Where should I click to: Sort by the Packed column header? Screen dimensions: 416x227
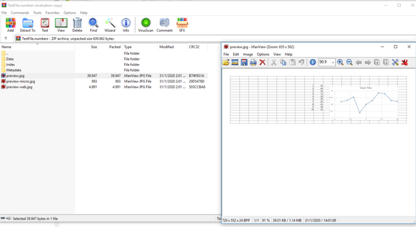pos(110,47)
